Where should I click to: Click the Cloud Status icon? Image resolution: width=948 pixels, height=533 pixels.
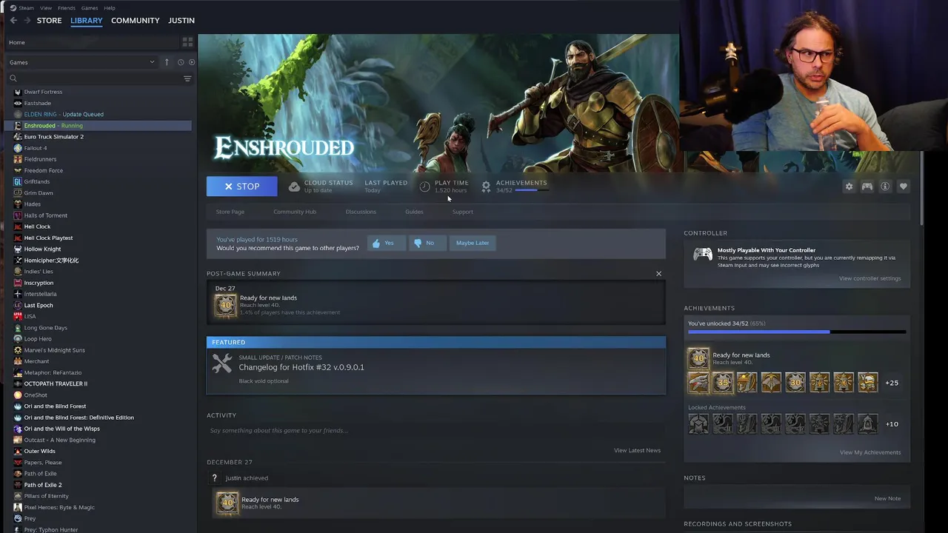[x=294, y=187]
